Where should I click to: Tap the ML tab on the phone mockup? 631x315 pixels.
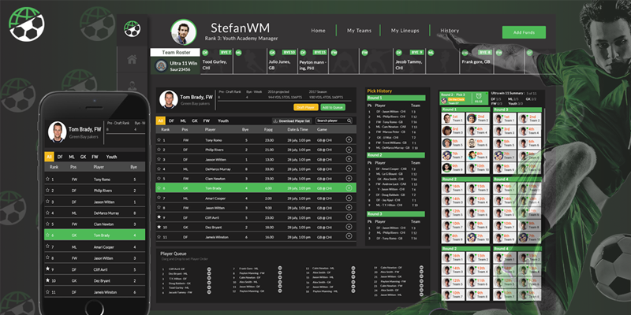click(71, 157)
